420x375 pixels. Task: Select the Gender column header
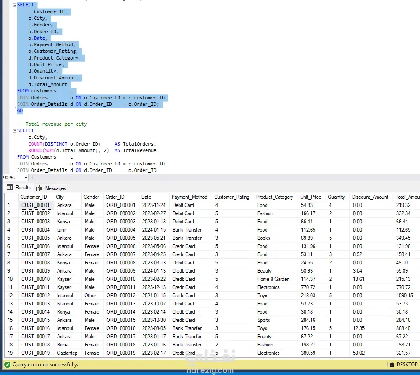point(93,197)
